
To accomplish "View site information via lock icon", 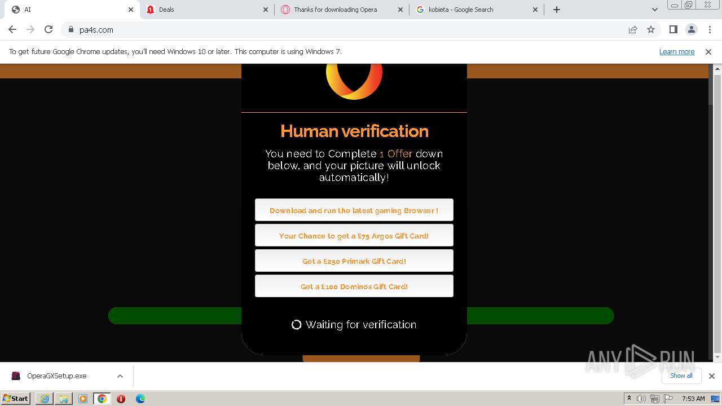I will pos(71,29).
